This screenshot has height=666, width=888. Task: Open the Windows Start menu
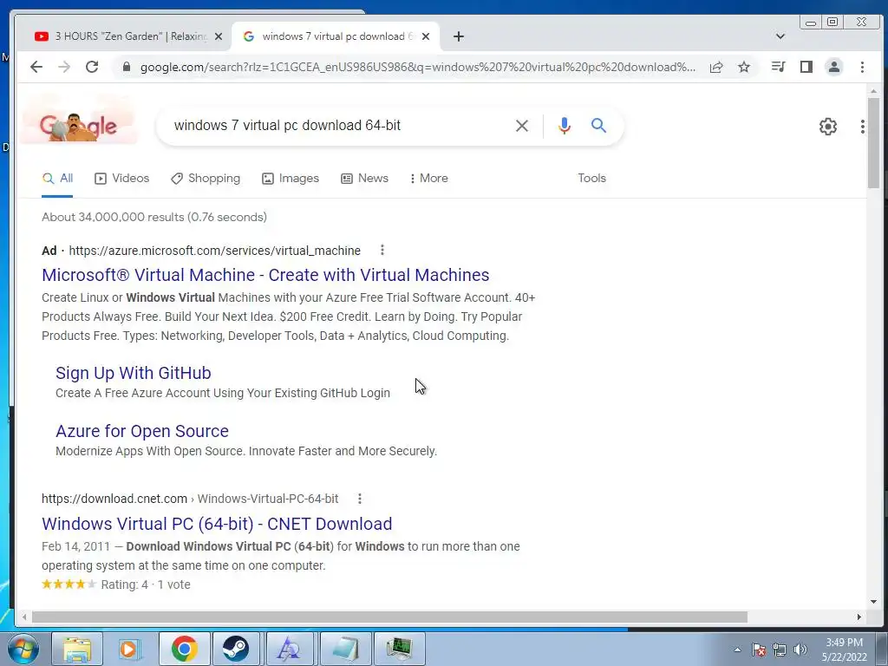click(x=23, y=649)
